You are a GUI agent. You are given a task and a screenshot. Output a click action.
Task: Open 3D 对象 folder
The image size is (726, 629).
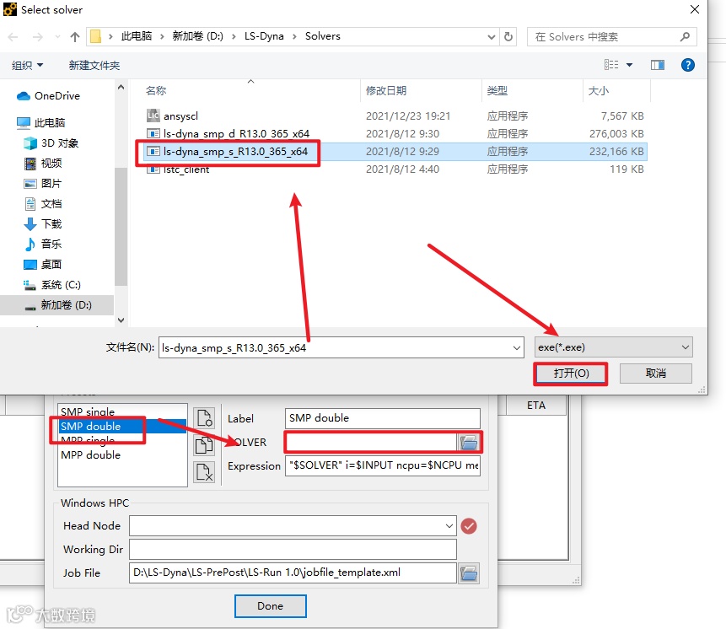[x=51, y=143]
